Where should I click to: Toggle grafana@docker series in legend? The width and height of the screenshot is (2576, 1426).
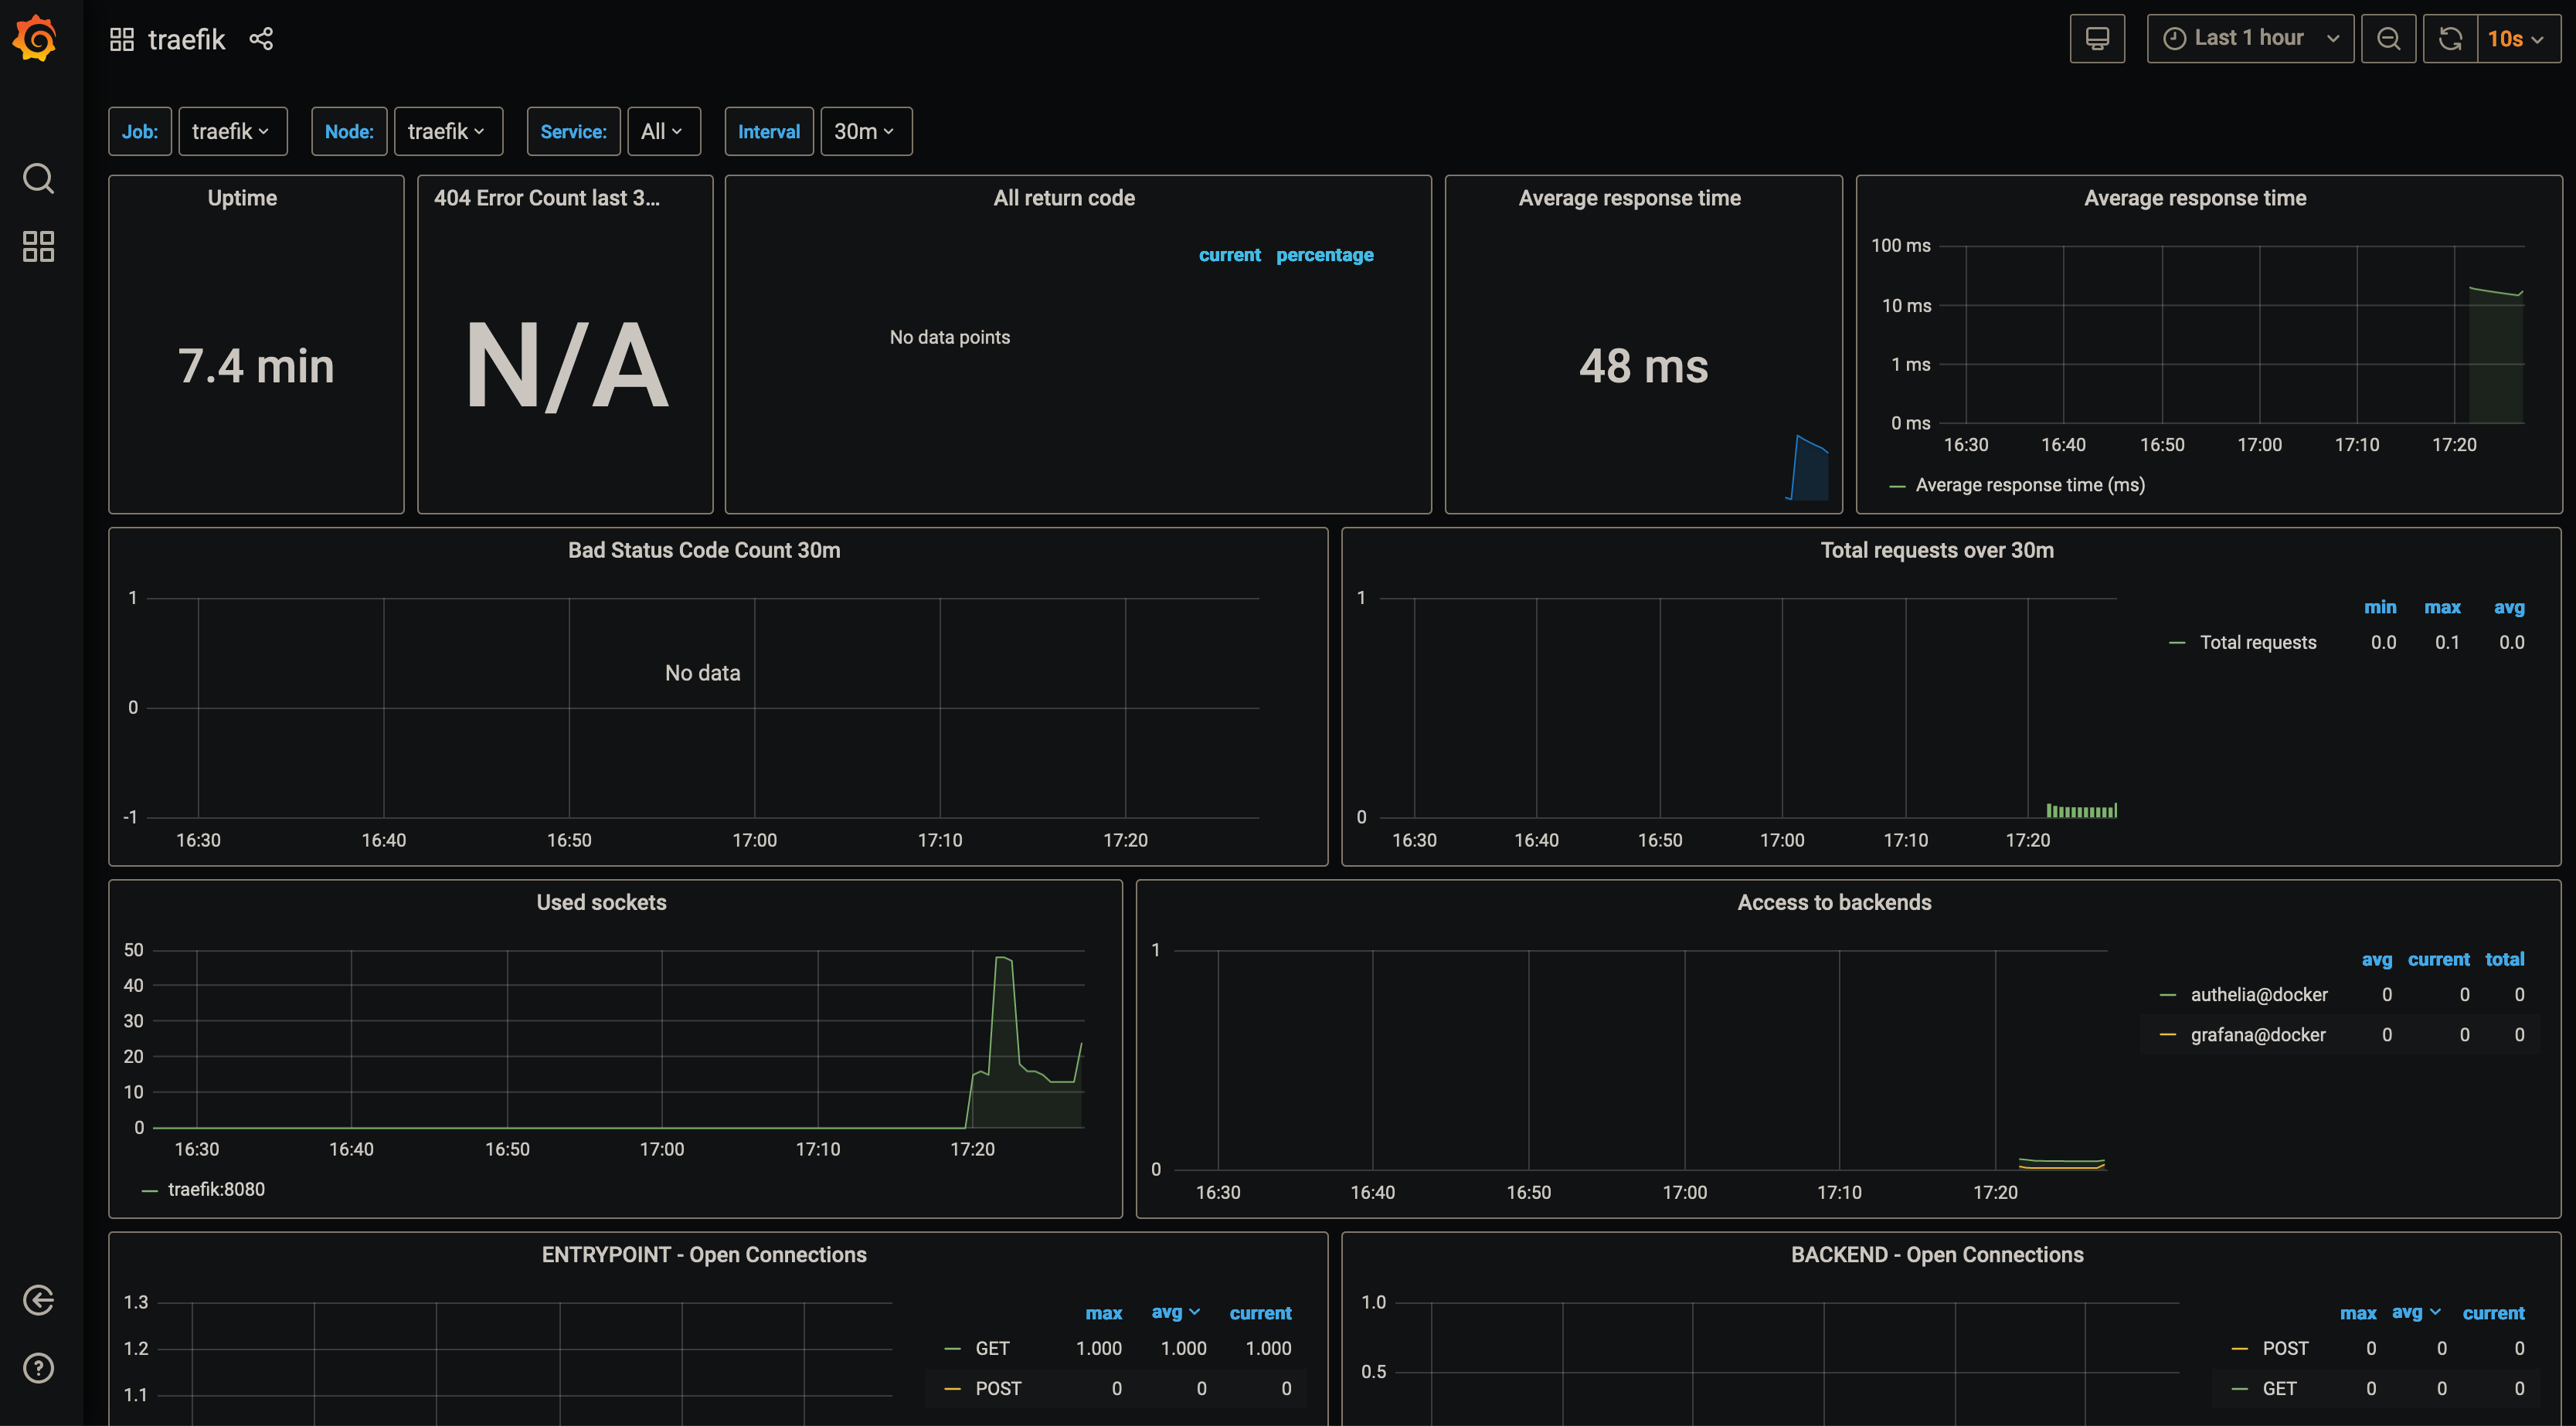[x=2257, y=1034]
